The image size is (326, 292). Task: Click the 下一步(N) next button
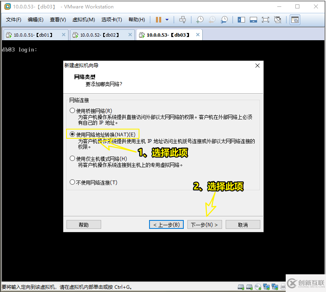pos(205,224)
